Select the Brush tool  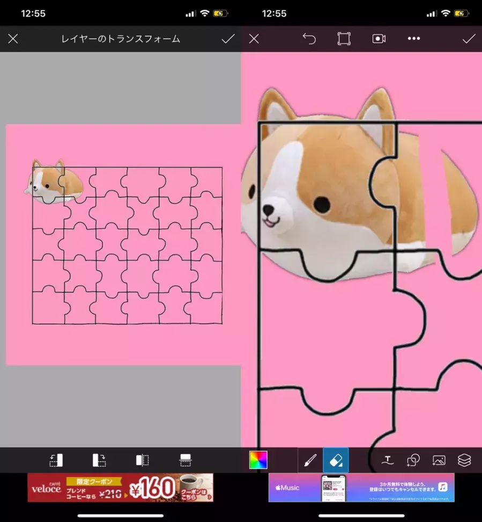pyautogui.click(x=309, y=460)
